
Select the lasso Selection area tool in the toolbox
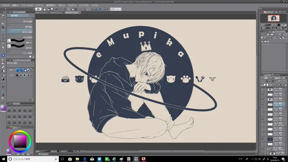(x=3, y=31)
